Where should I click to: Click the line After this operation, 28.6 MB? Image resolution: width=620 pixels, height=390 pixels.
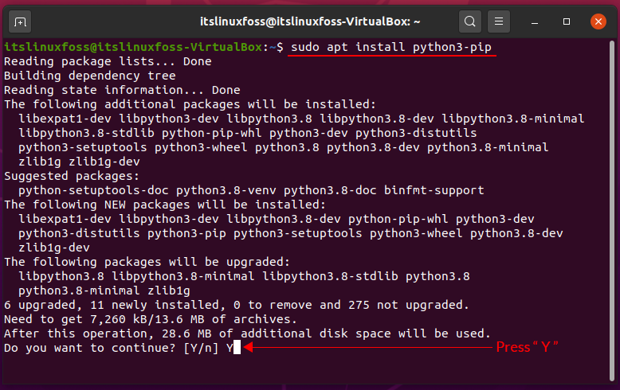[x=247, y=333]
